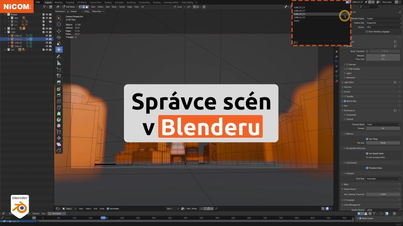
Task: Expand the Brick collection in outliner
Action: tap(5, 29)
